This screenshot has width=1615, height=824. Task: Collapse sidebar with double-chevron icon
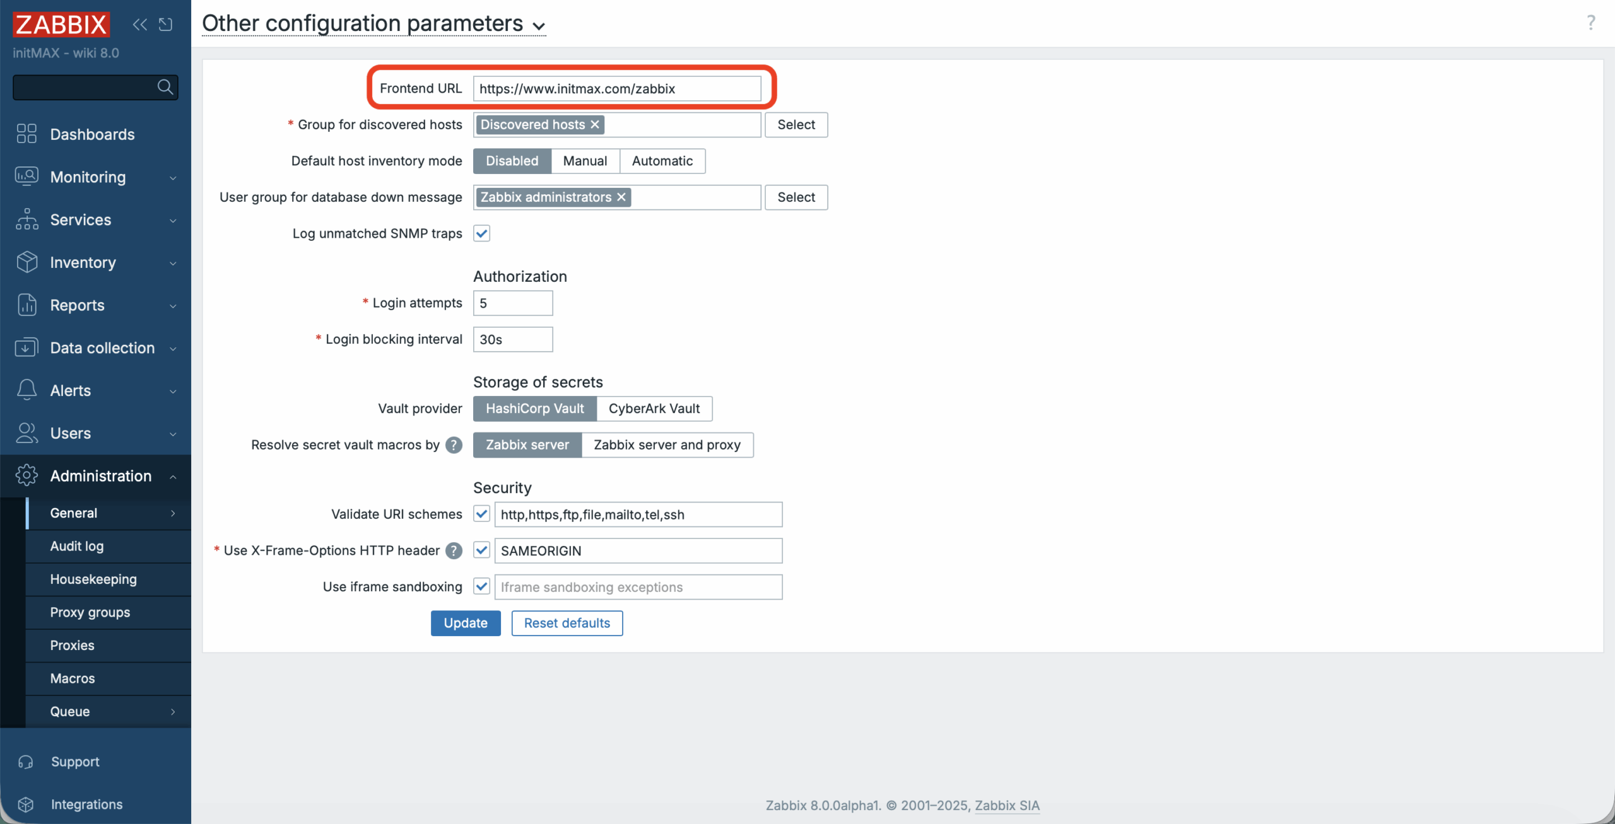[139, 25]
